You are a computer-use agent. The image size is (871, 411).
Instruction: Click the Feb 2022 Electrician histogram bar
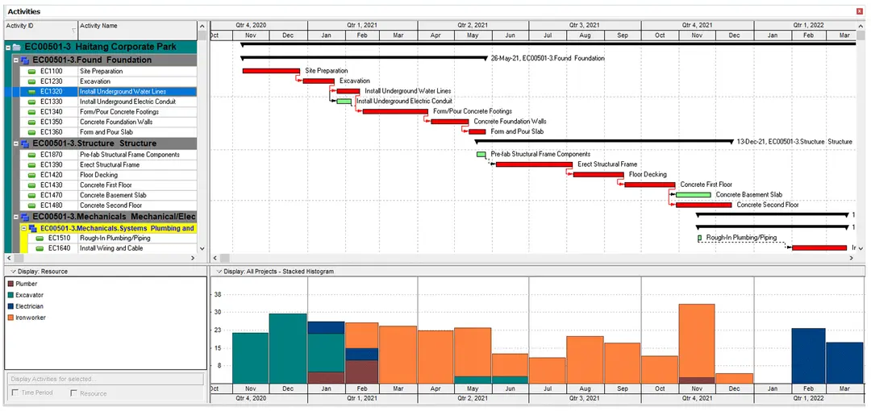pos(808,356)
